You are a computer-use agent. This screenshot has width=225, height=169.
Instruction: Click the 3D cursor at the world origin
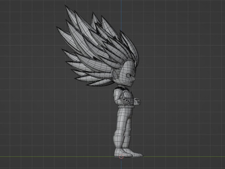pos(121,157)
